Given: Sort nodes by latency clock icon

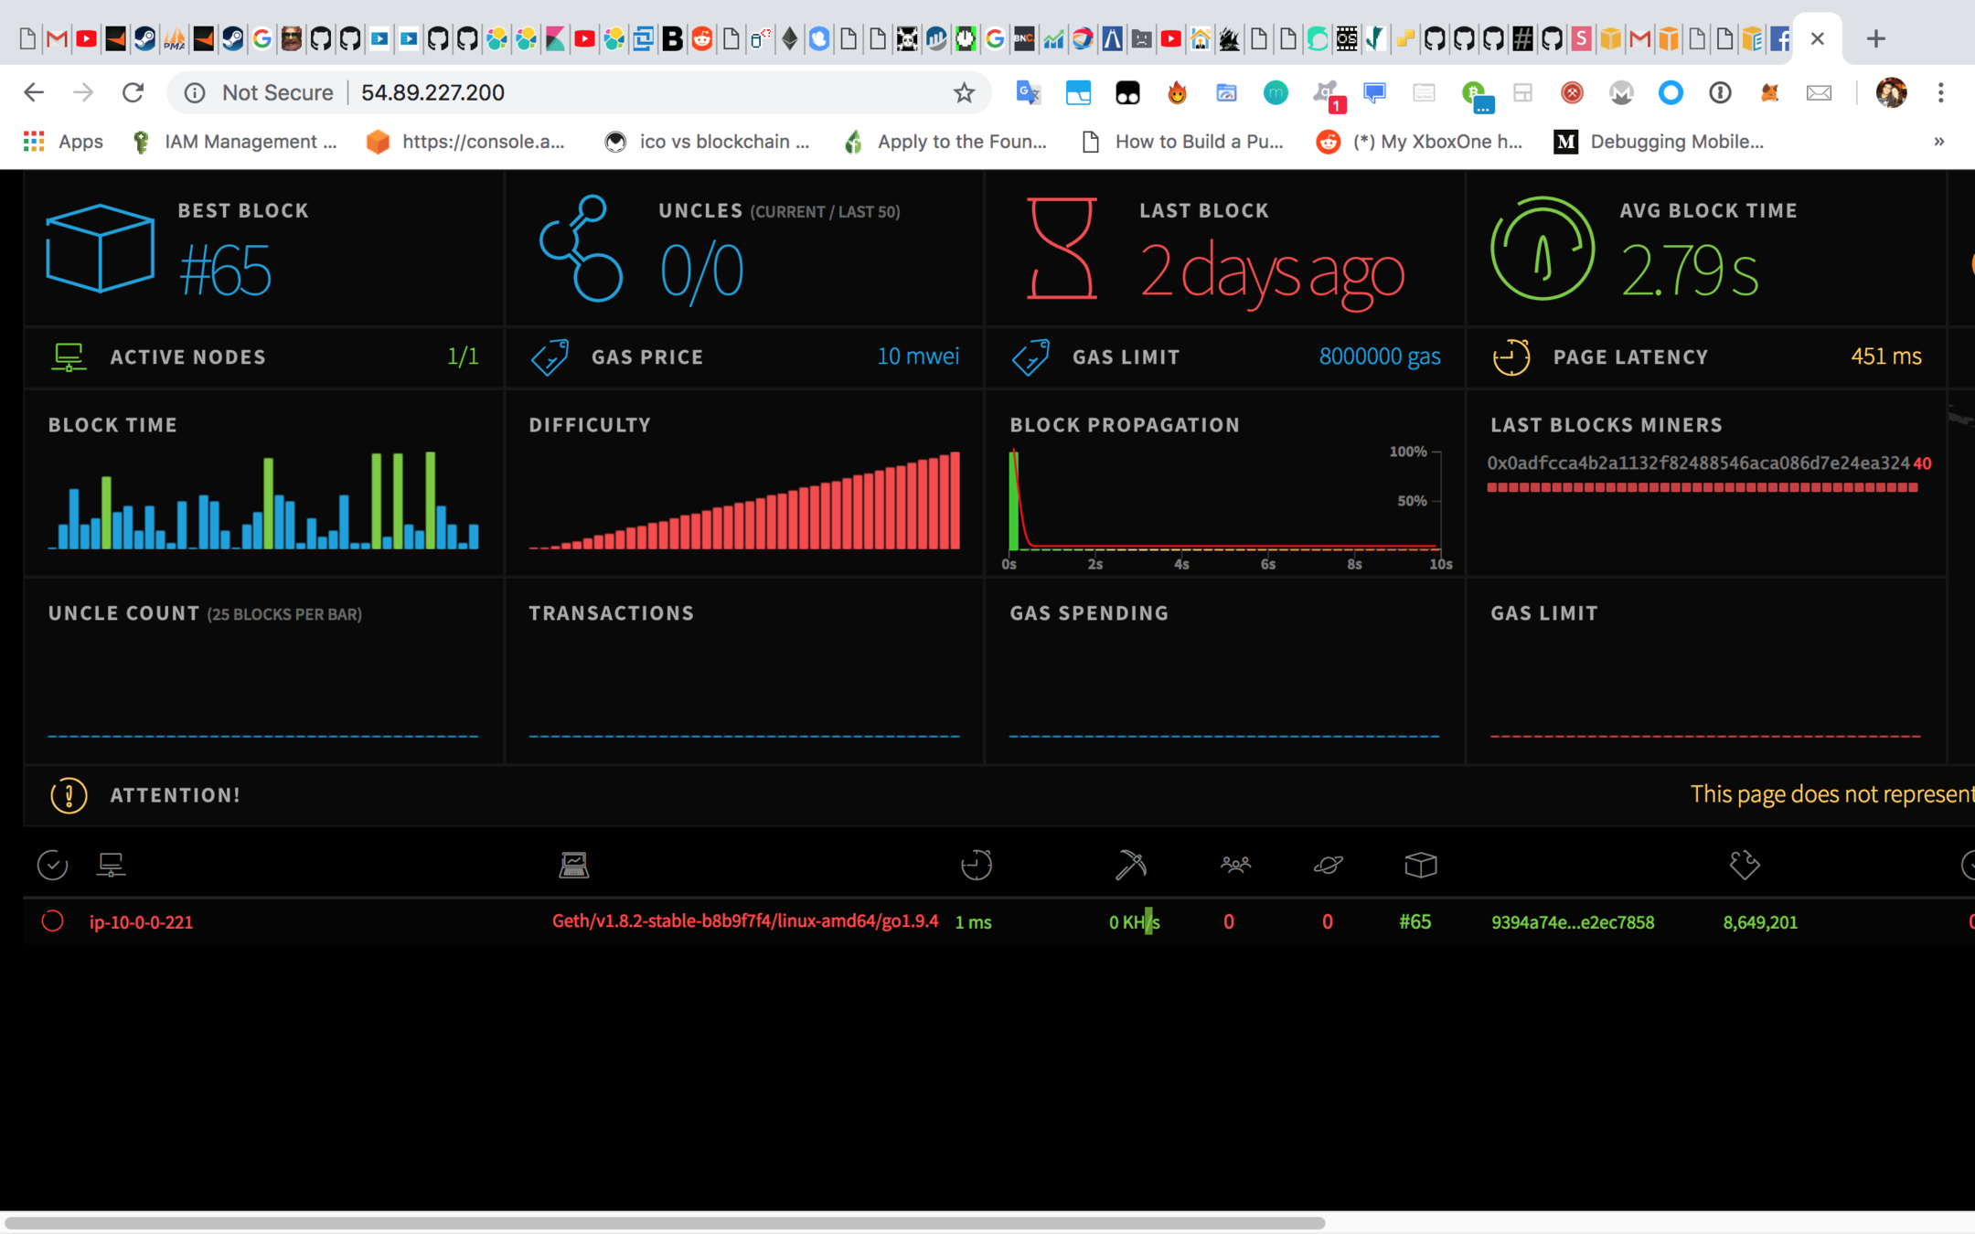Looking at the screenshot, I should (976, 865).
